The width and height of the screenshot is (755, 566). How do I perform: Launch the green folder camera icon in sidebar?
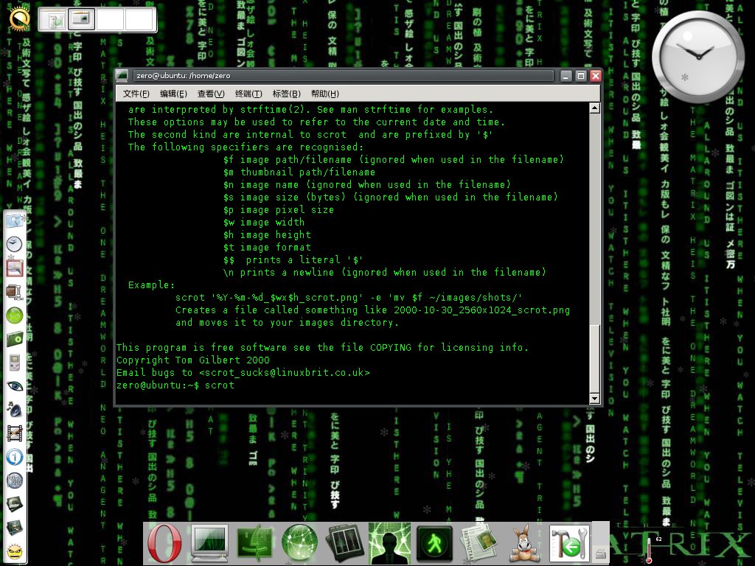point(15,339)
